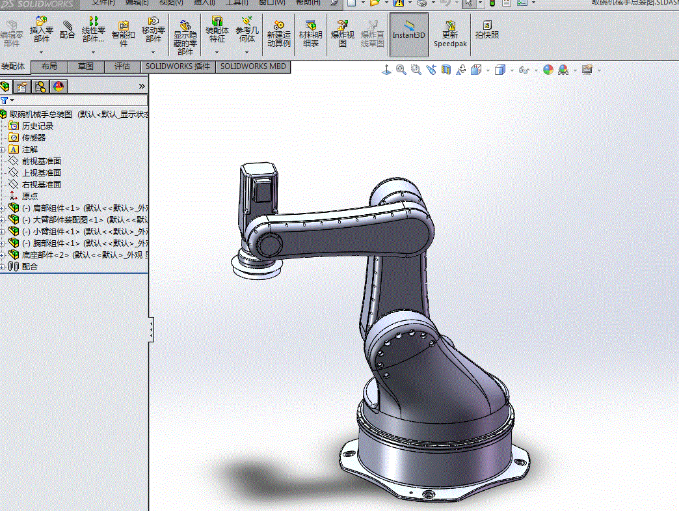Open the 草图 ribbon tab
The width and height of the screenshot is (679, 511).
(x=86, y=66)
